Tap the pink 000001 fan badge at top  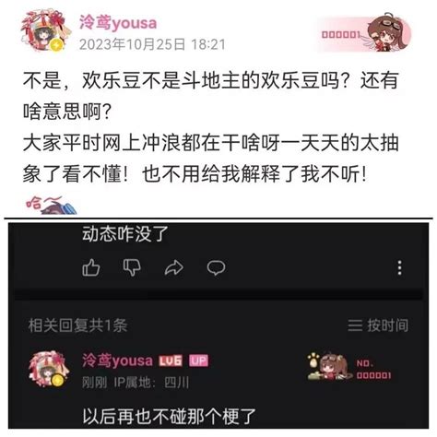pos(365,32)
